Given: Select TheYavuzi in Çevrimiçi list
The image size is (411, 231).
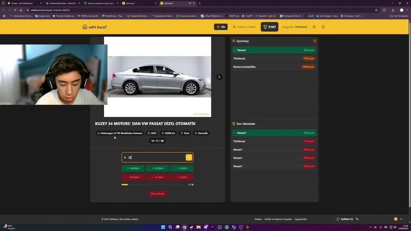Looking at the screenshot, I should coord(274,58).
